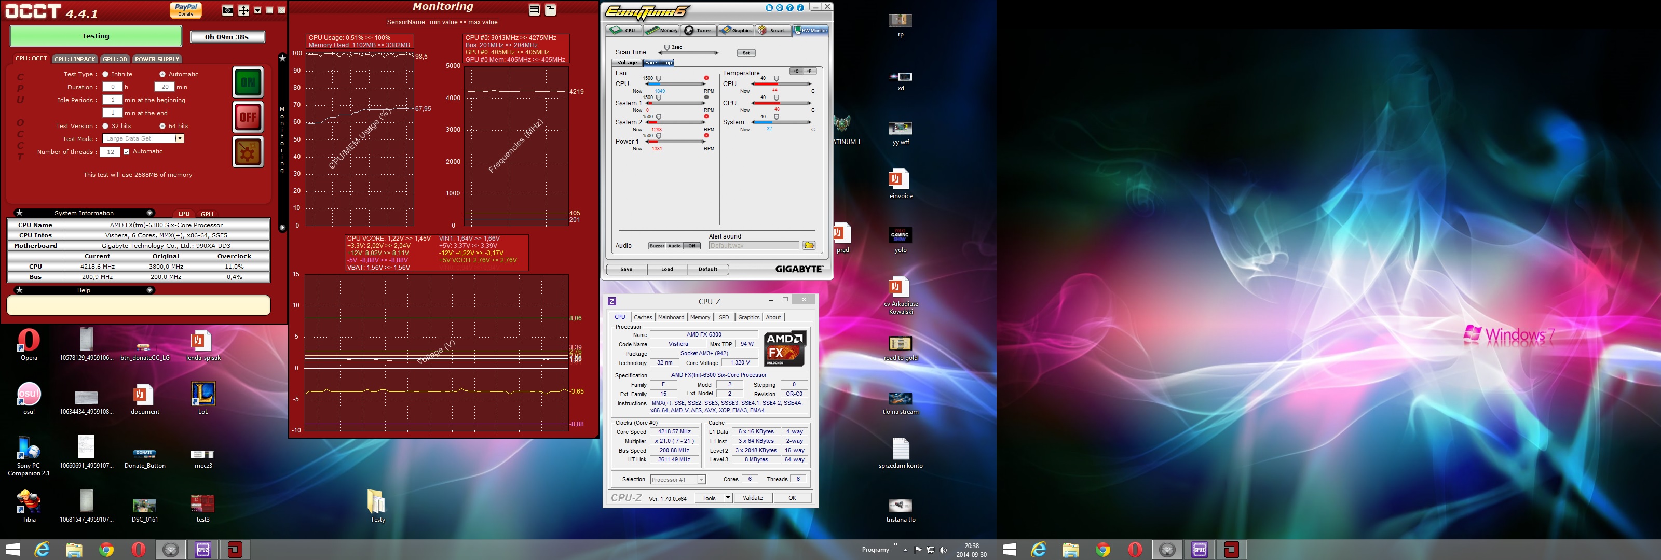
Task: Click the Save button in EasyTune6
Action: (626, 269)
